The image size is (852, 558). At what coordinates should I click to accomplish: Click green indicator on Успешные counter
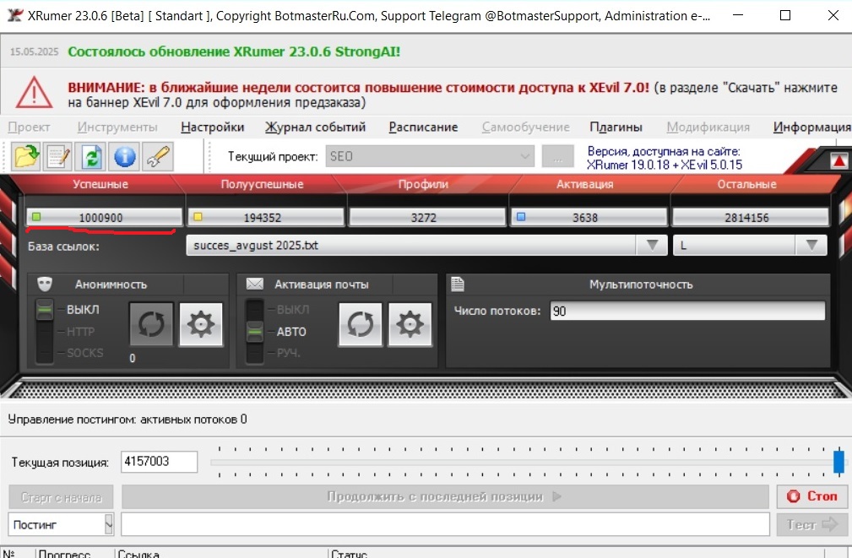36,217
